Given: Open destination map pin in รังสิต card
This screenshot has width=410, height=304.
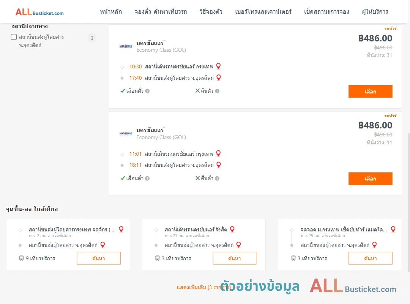Looking at the screenshot, I should (238, 245).
